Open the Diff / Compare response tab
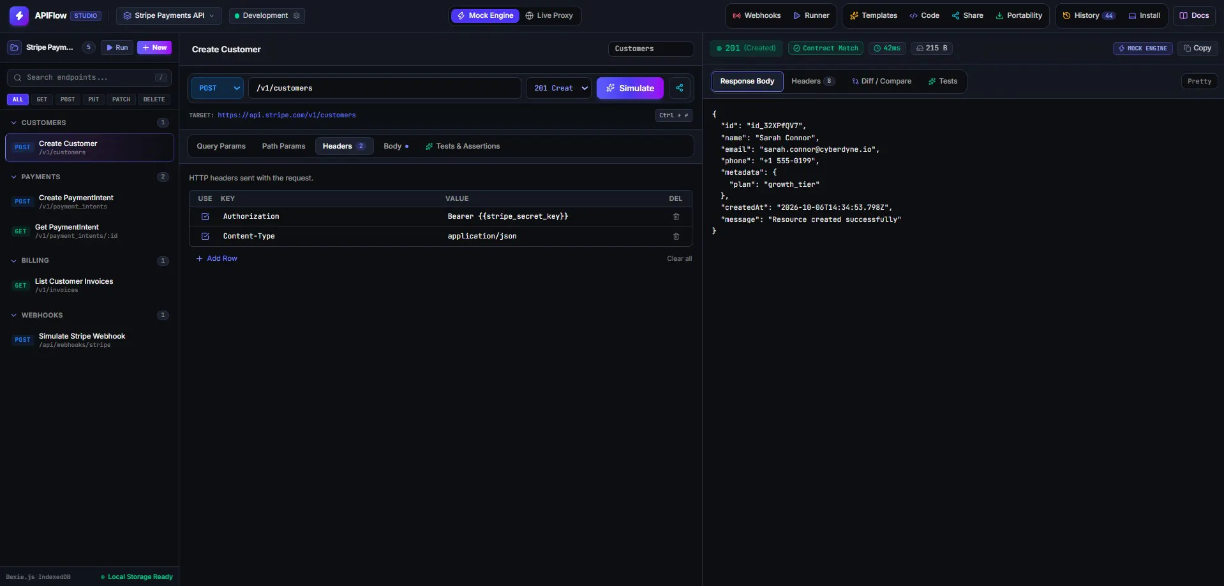Viewport: 1224px width, 586px height. click(881, 82)
